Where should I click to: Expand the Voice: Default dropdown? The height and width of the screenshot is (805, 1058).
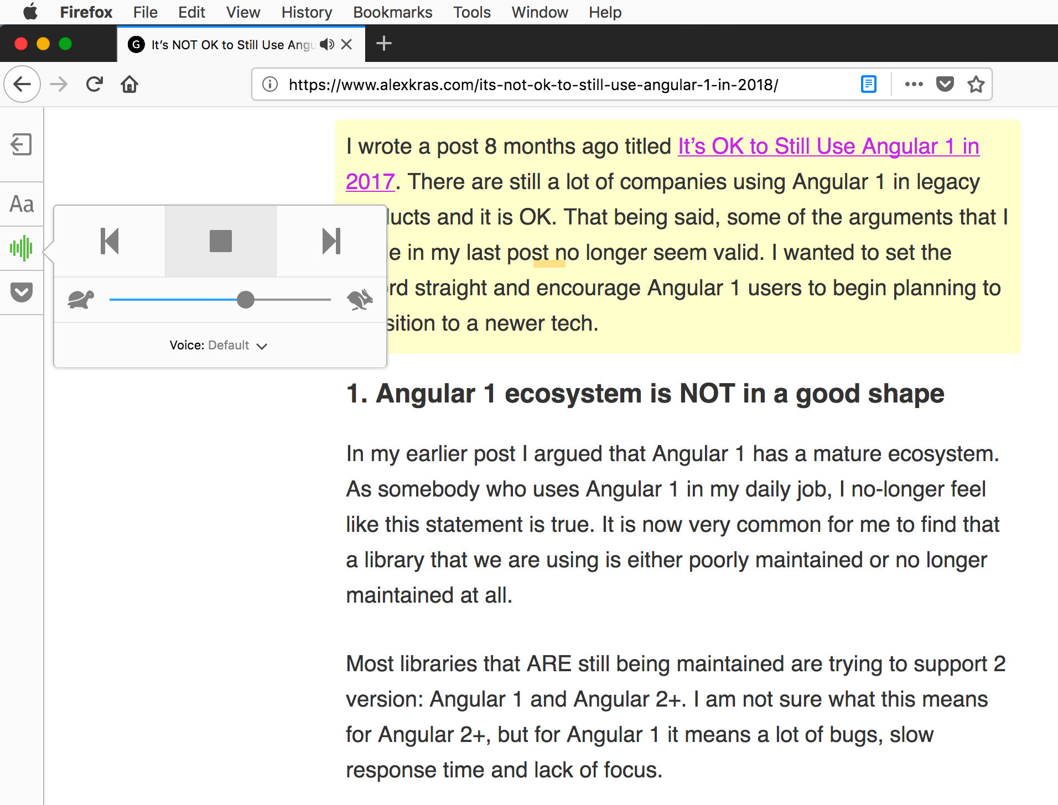[x=219, y=346]
